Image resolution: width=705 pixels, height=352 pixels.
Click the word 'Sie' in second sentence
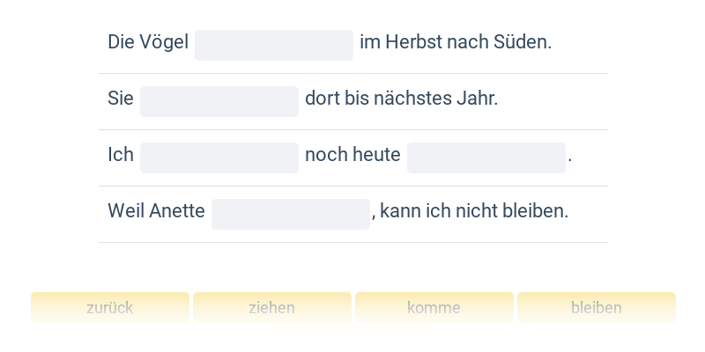click(x=121, y=99)
